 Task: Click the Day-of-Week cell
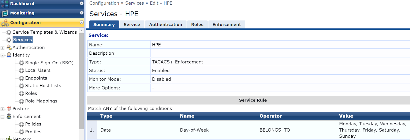click(194, 130)
